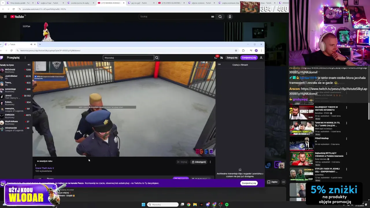Open the YouTube hamburger guide menu
This screenshot has width=370, height=208.
pyautogui.click(x=5, y=17)
